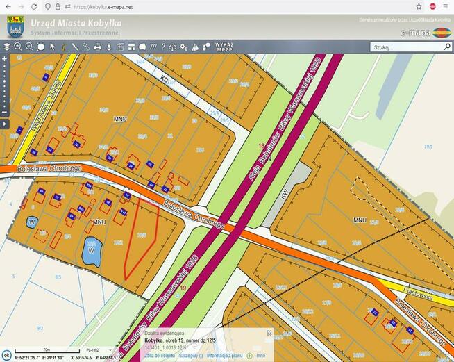Close the Działka ewidencyjna popup

tap(269, 333)
